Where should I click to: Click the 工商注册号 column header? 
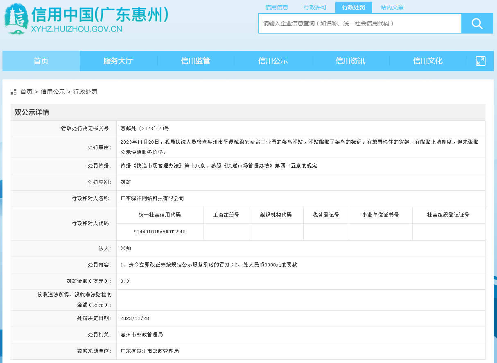tap(226, 215)
